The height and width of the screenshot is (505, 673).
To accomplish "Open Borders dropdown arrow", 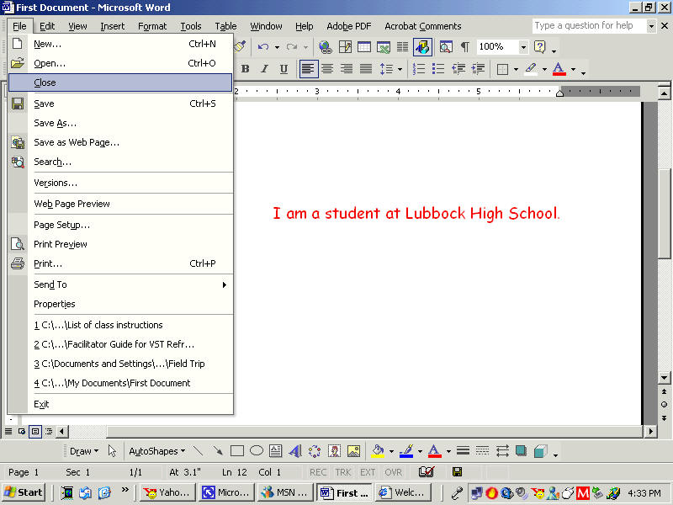I will coord(516,69).
